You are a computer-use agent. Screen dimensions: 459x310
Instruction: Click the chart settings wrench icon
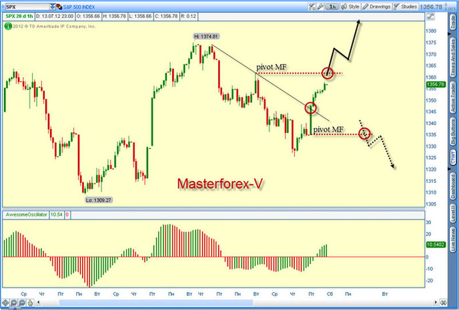coord(320,7)
